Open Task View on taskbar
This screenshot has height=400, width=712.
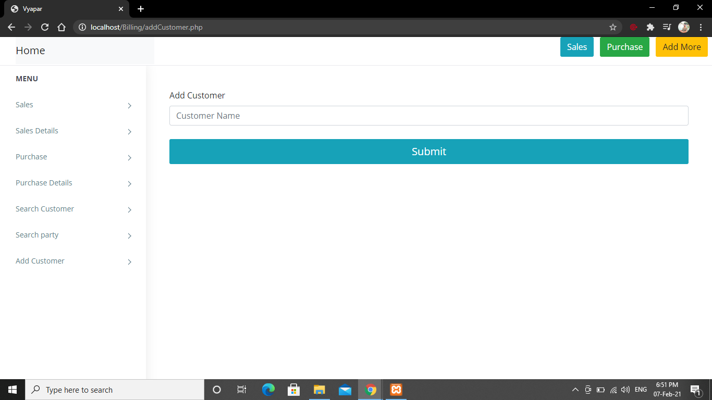click(242, 390)
